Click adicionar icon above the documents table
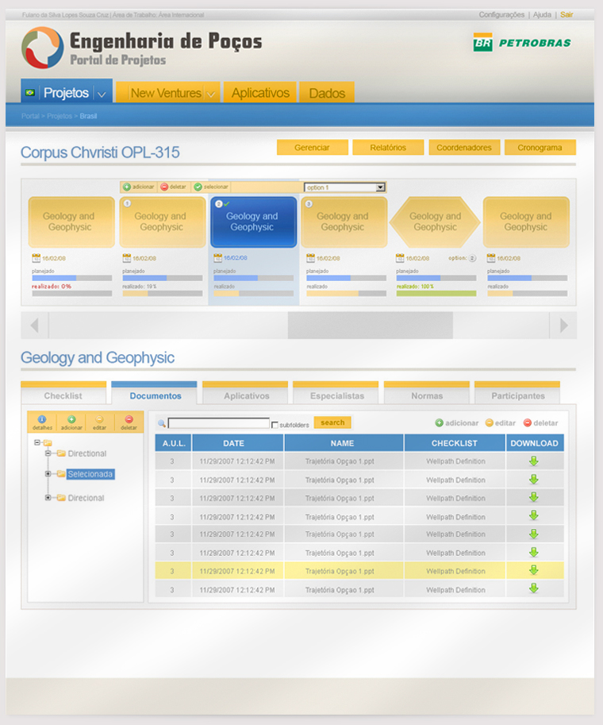 pyautogui.click(x=440, y=422)
